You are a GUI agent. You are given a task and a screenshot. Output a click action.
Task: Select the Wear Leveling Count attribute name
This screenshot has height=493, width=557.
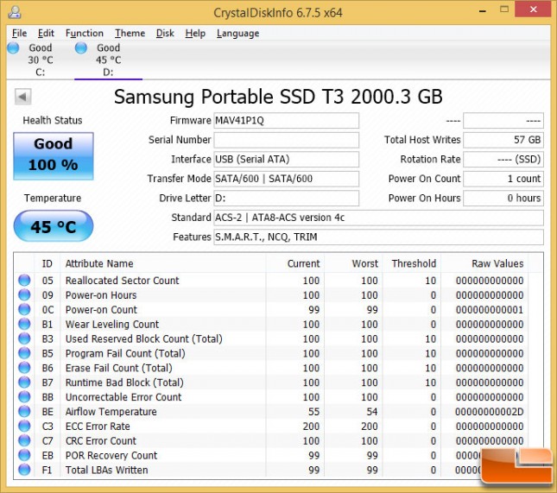click(x=112, y=325)
